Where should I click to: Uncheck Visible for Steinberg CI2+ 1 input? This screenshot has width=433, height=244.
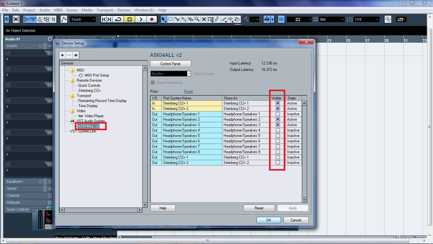click(x=277, y=103)
